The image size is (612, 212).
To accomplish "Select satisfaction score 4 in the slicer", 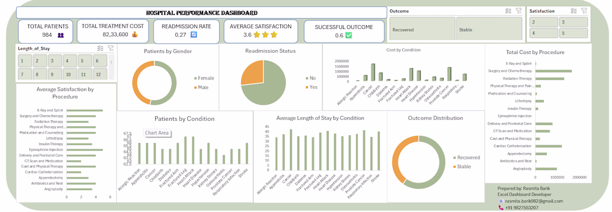I will point(544,33).
